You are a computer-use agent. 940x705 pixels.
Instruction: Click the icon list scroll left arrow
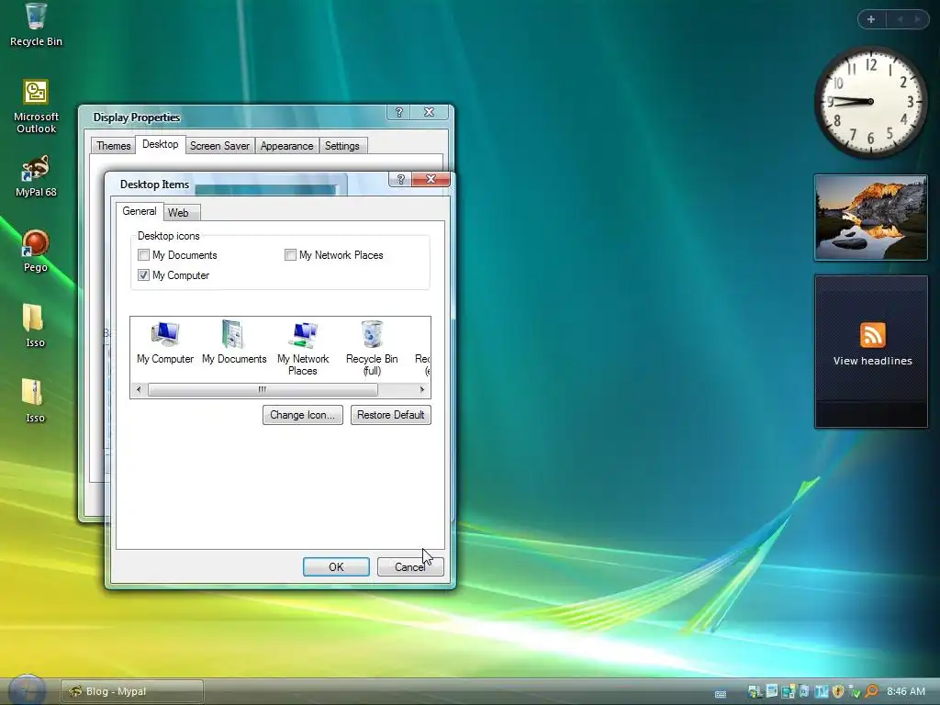click(x=139, y=389)
